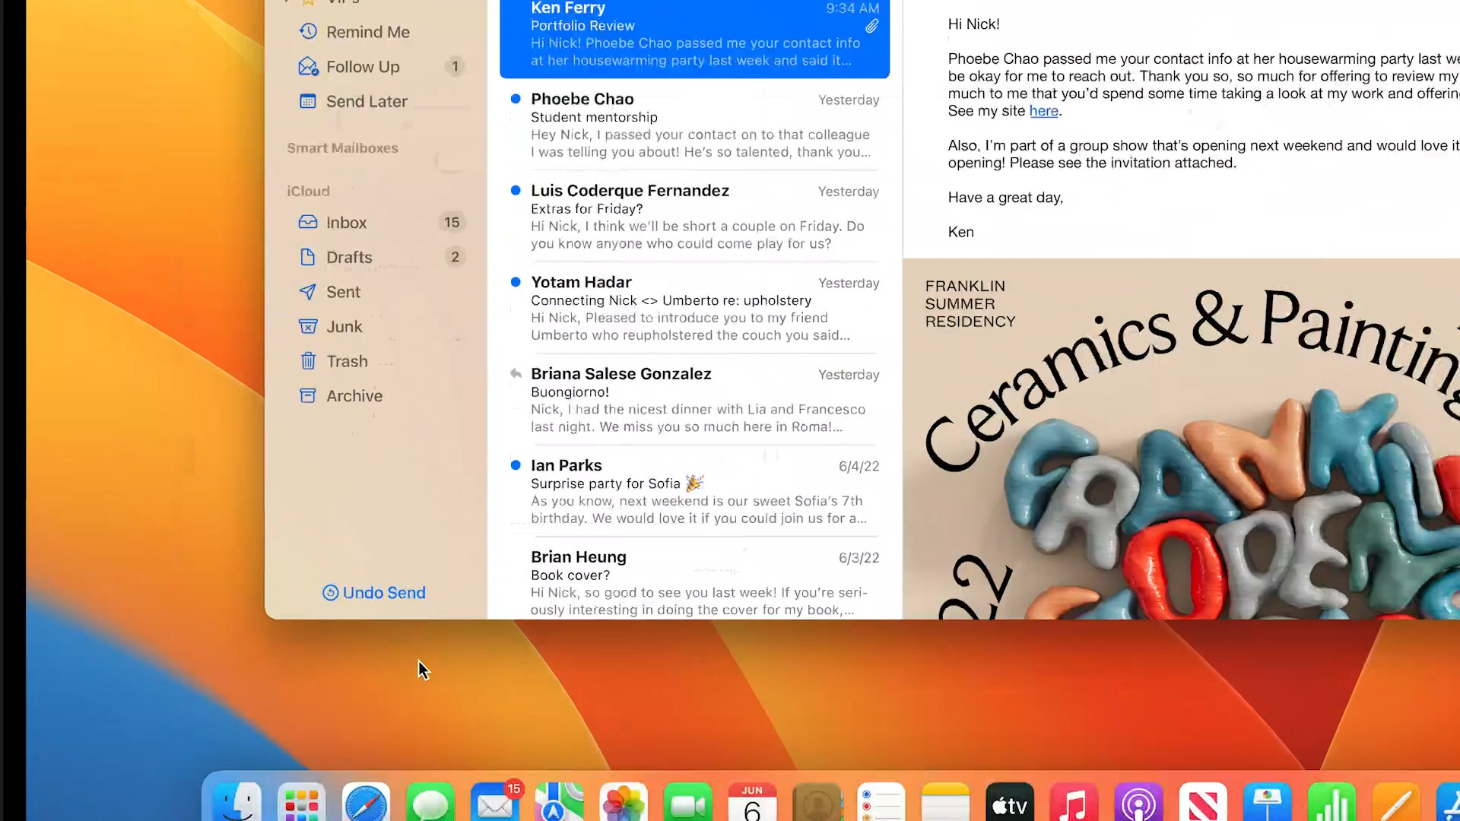Open the Send Later mailbox icon
This screenshot has height=821, width=1460.
click(308, 101)
